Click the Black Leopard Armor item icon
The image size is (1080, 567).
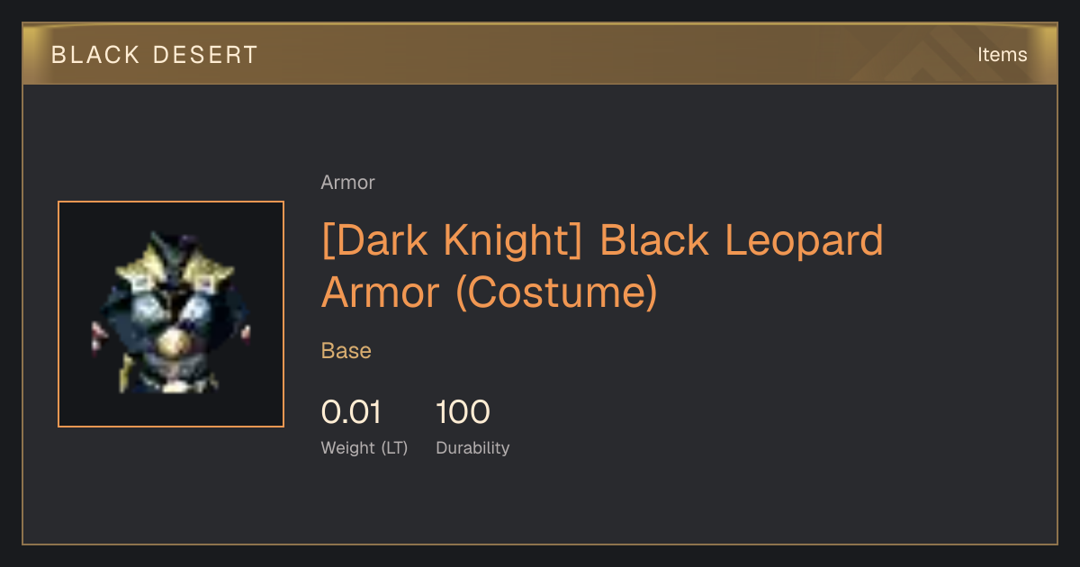[171, 314]
